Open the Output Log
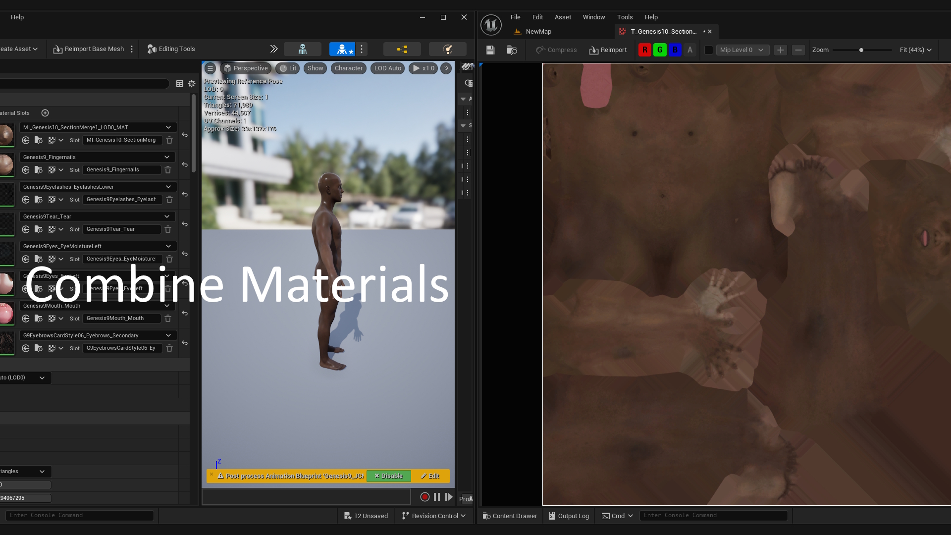This screenshot has height=535, width=951. 569,516
